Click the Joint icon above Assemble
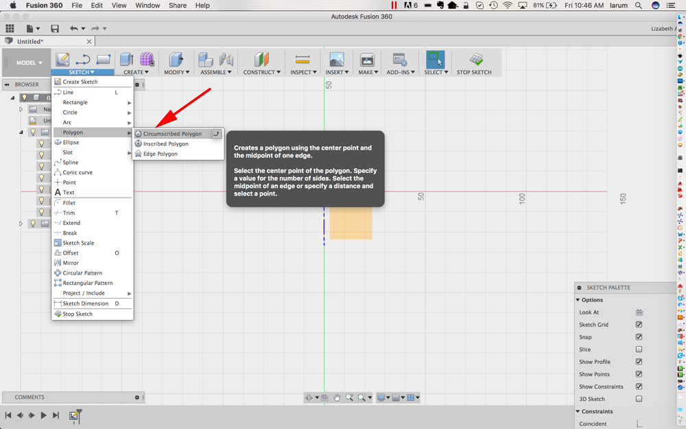Viewport: 686px width, 429px height. [226, 60]
